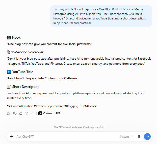Click the play button emoji beside YouTube Title
Viewport: 157px width, 144px height.
pyautogui.click(x=9, y=72)
